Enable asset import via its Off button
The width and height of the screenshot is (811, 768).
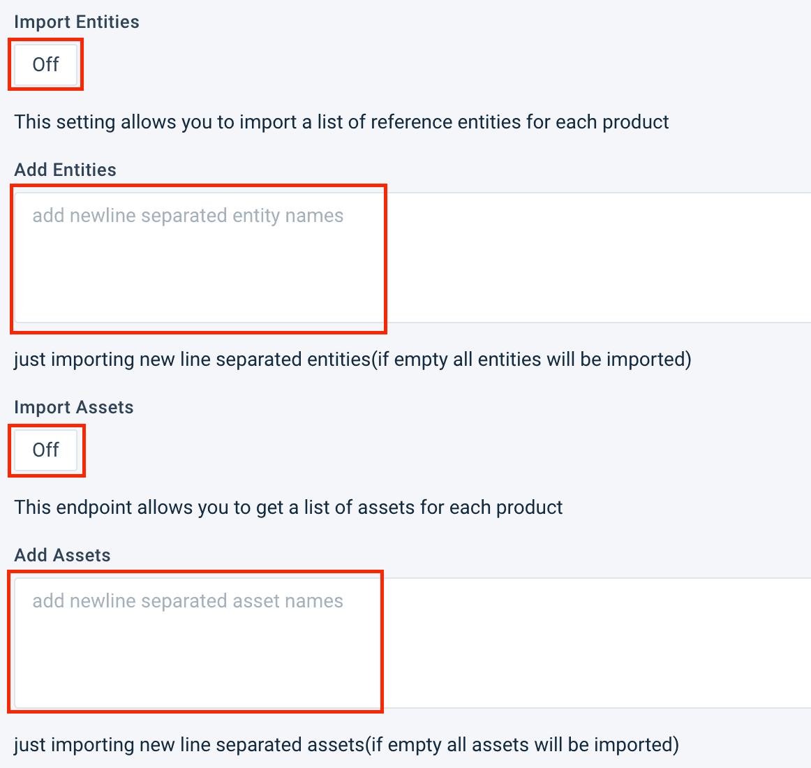pos(46,450)
